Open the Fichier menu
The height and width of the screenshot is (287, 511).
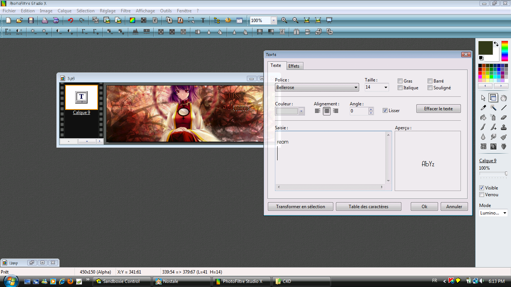[9, 11]
